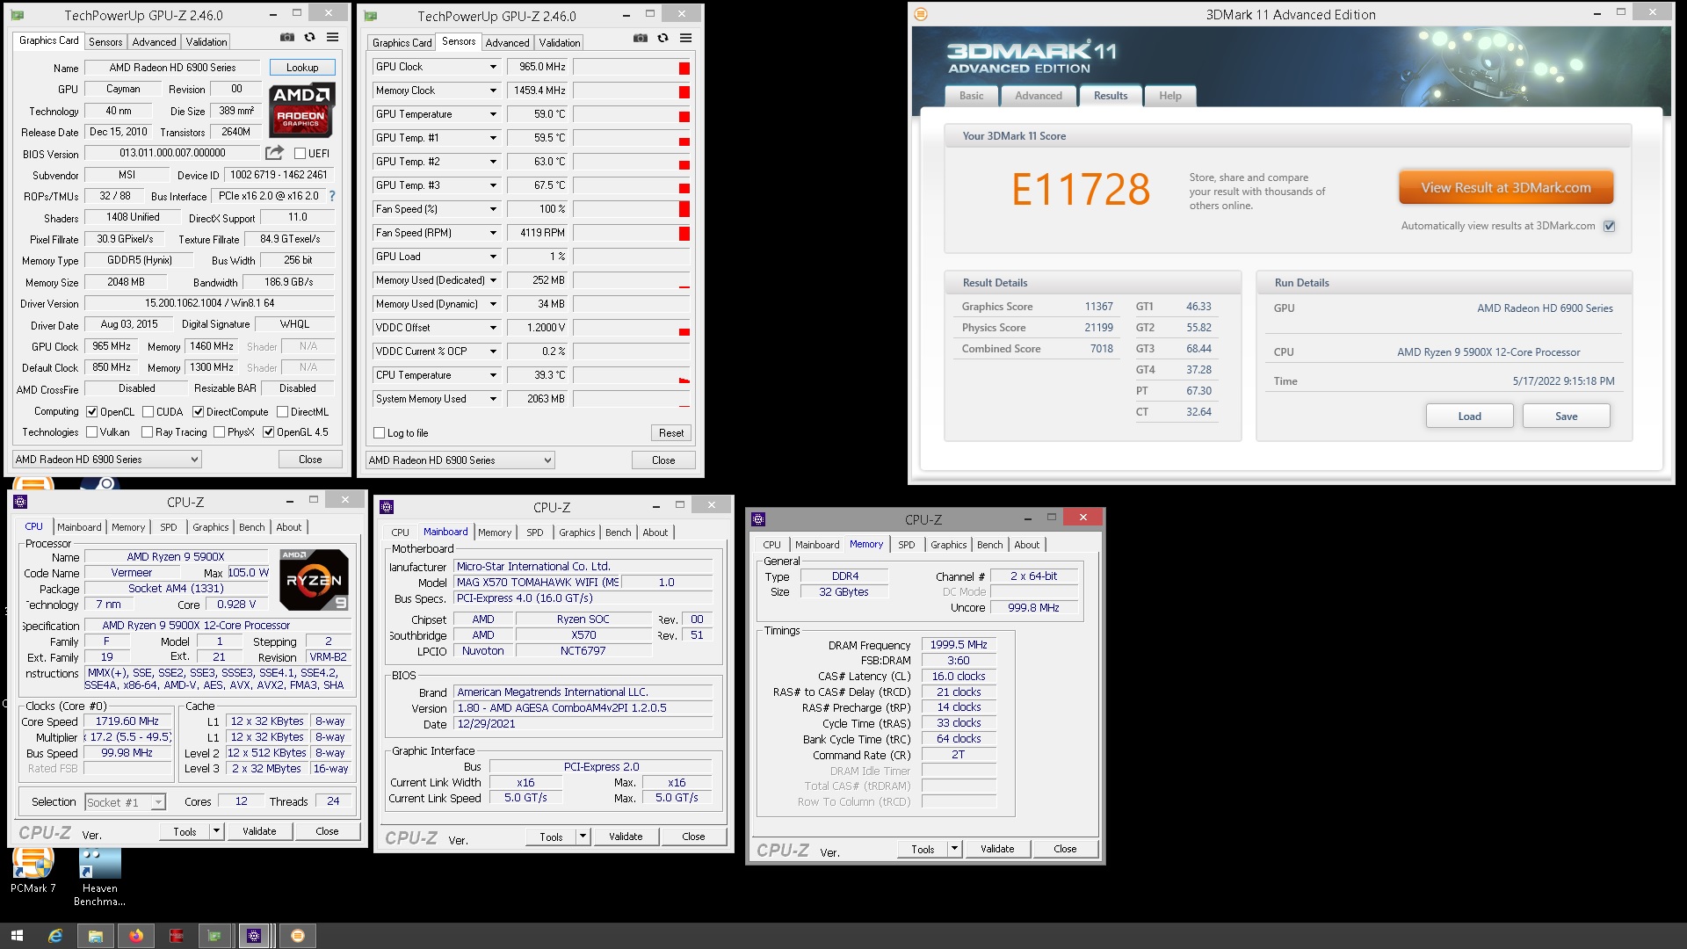Click the AMD Radeon Graphics logo
The height and width of the screenshot is (949, 1687).
[x=301, y=109]
